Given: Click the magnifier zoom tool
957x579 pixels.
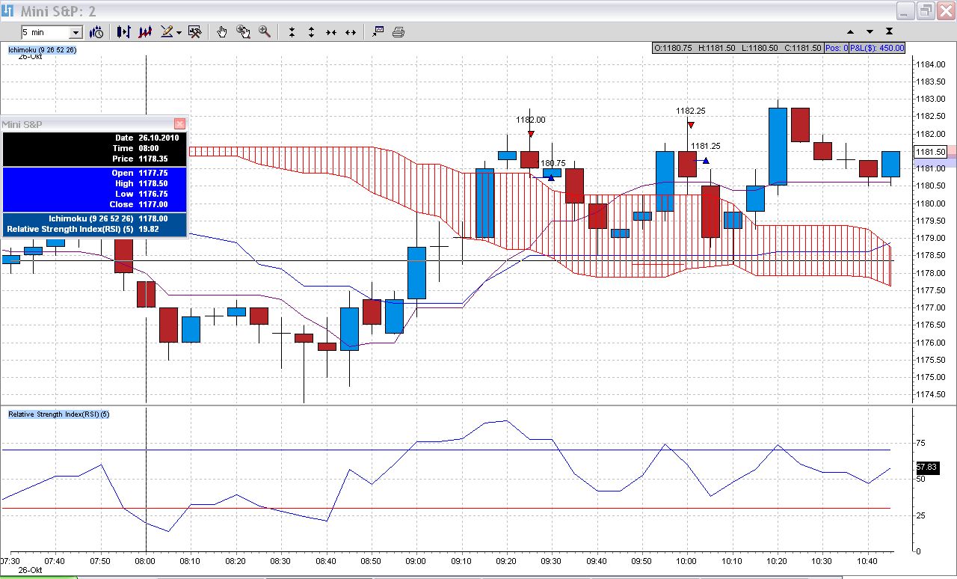Looking at the screenshot, I should coord(264,32).
